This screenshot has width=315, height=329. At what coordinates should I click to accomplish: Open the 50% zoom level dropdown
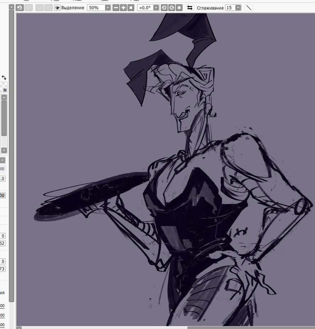coord(108,7)
